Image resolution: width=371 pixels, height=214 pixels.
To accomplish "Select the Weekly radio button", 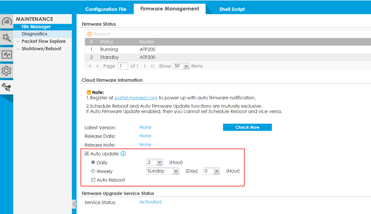I will pos(93,171).
